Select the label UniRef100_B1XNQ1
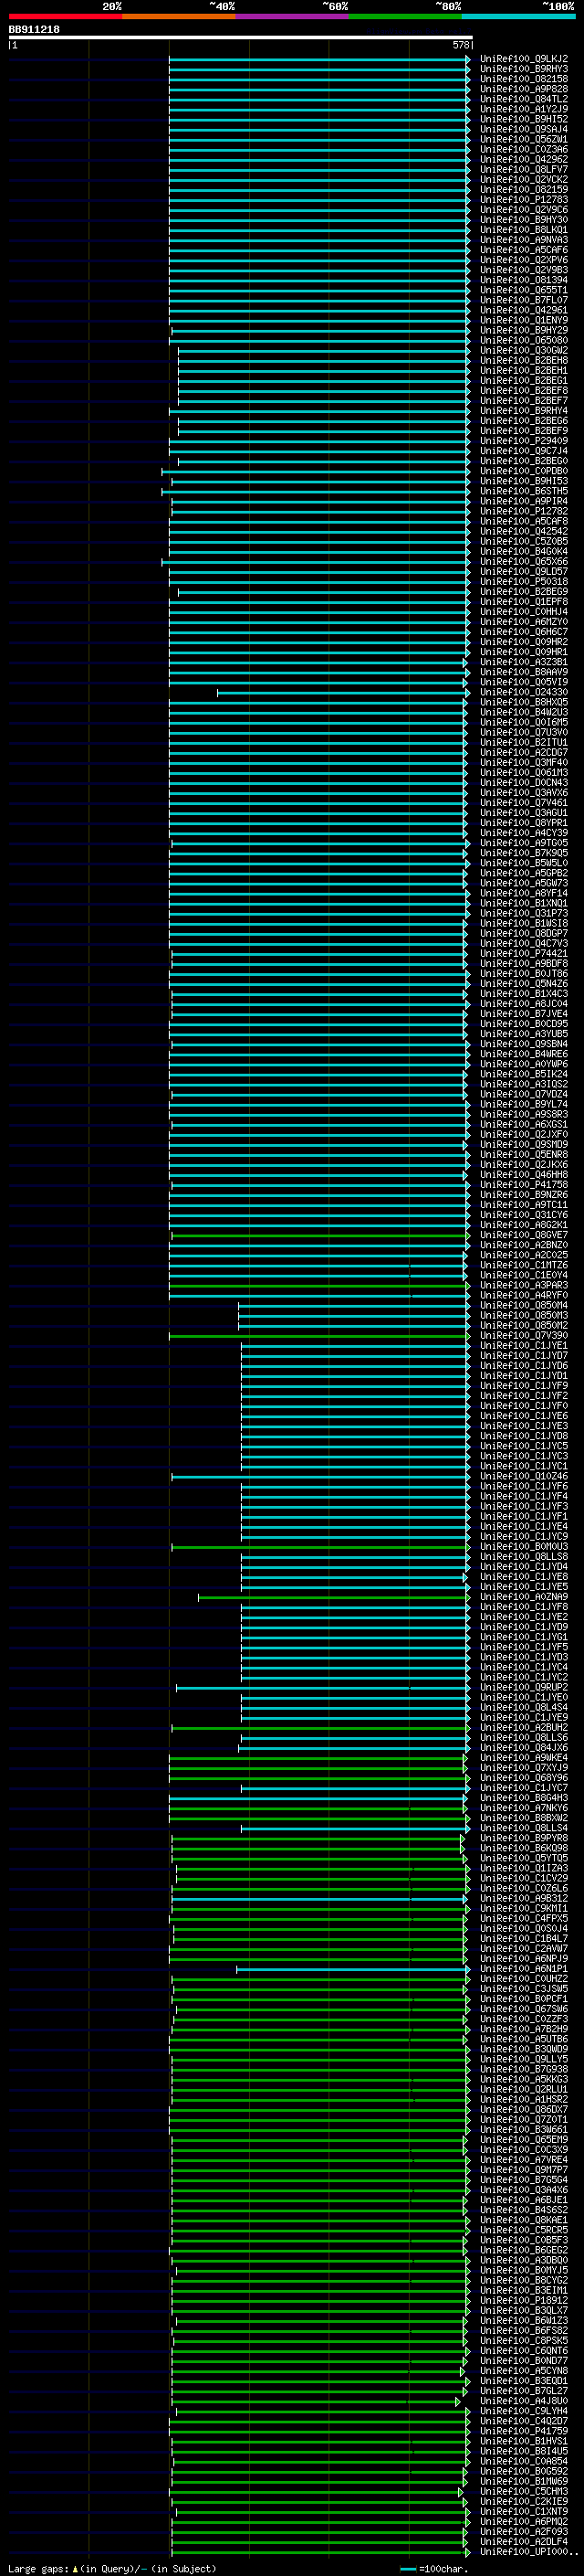Viewport: 584px width, 2576px height. [x=524, y=904]
